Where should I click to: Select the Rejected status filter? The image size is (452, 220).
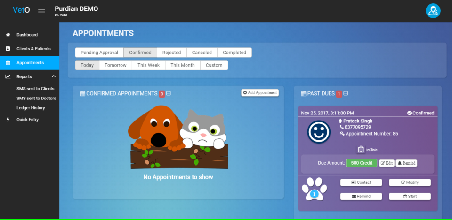pos(172,53)
